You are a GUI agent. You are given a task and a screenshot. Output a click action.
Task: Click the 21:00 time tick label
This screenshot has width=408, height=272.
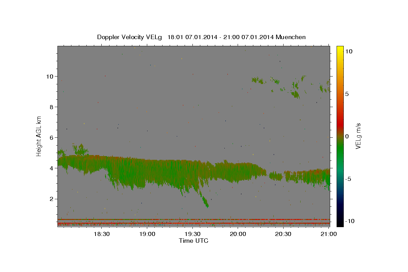(x=328, y=234)
